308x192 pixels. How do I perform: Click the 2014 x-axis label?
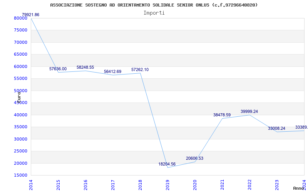(31, 185)
